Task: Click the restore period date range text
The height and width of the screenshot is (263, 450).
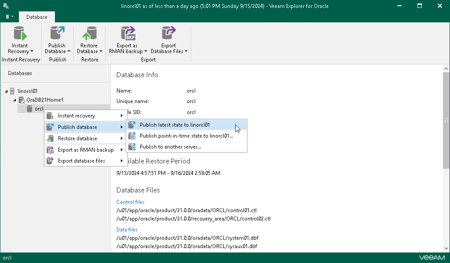Action: [168, 173]
